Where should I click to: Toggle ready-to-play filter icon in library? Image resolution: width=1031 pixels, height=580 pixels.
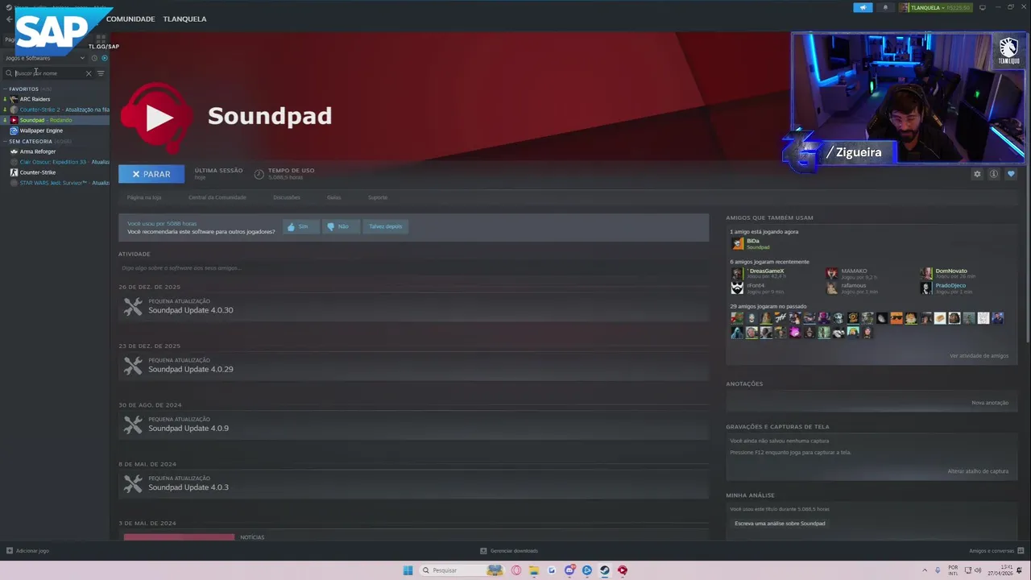(x=105, y=58)
